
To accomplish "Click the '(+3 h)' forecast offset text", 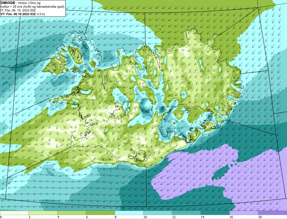I will click(41, 14).
